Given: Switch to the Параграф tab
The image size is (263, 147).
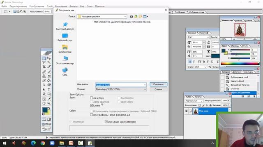Looking at the screenshot, I should pyautogui.click(x=204, y=33).
